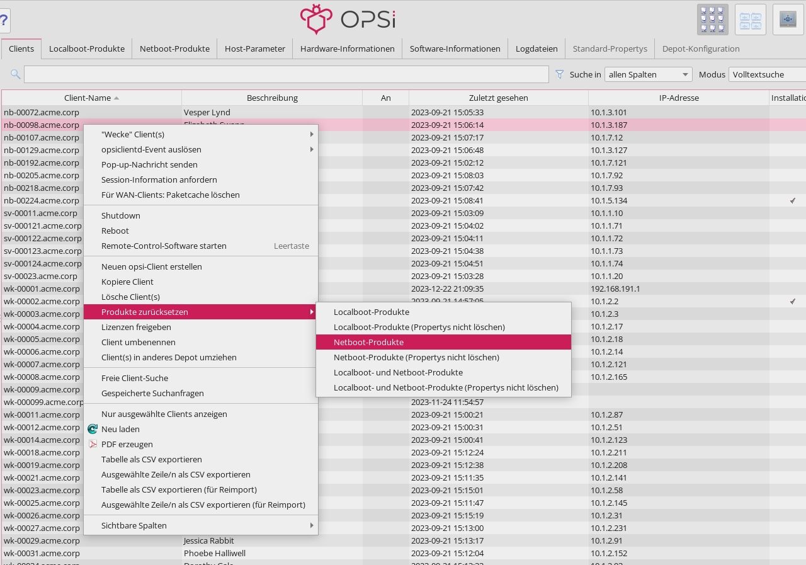Expand opsiclientd-Event auslösen submenu

pos(201,149)
